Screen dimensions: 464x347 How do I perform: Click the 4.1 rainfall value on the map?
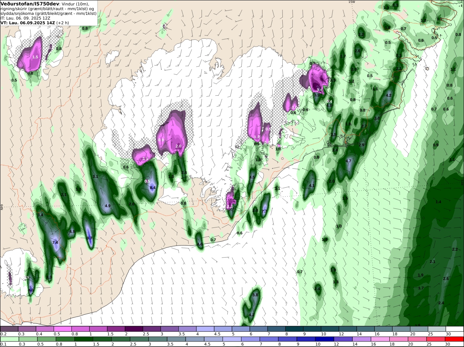pos(311,185)
